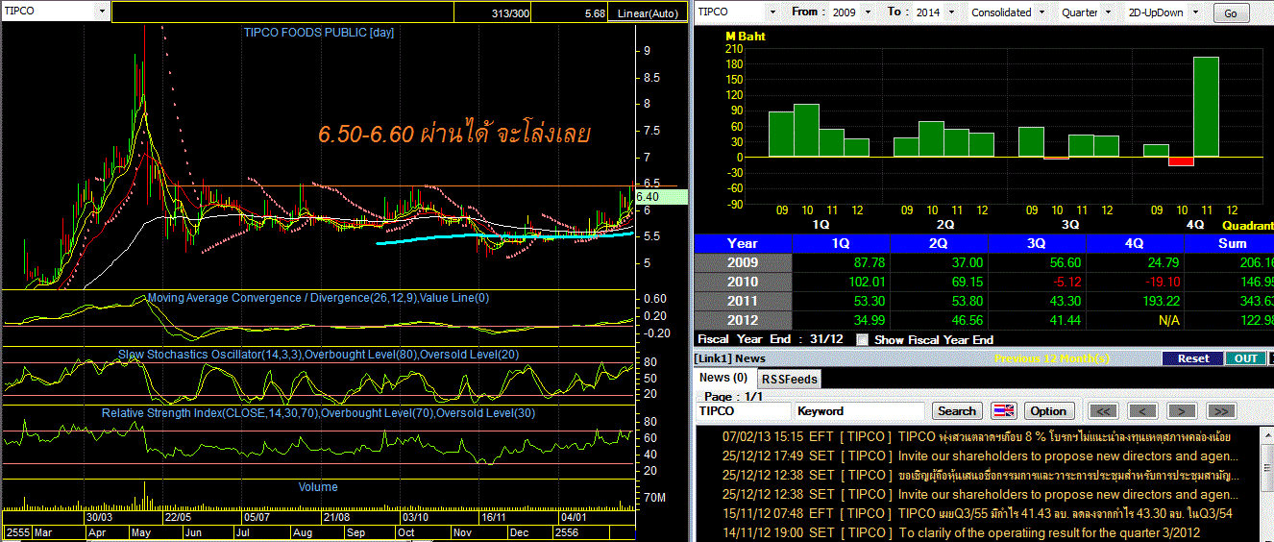Click the 3Q column header
Image resolution: width=1274 pixels, height=542 pixels.
click(1038, 243)
